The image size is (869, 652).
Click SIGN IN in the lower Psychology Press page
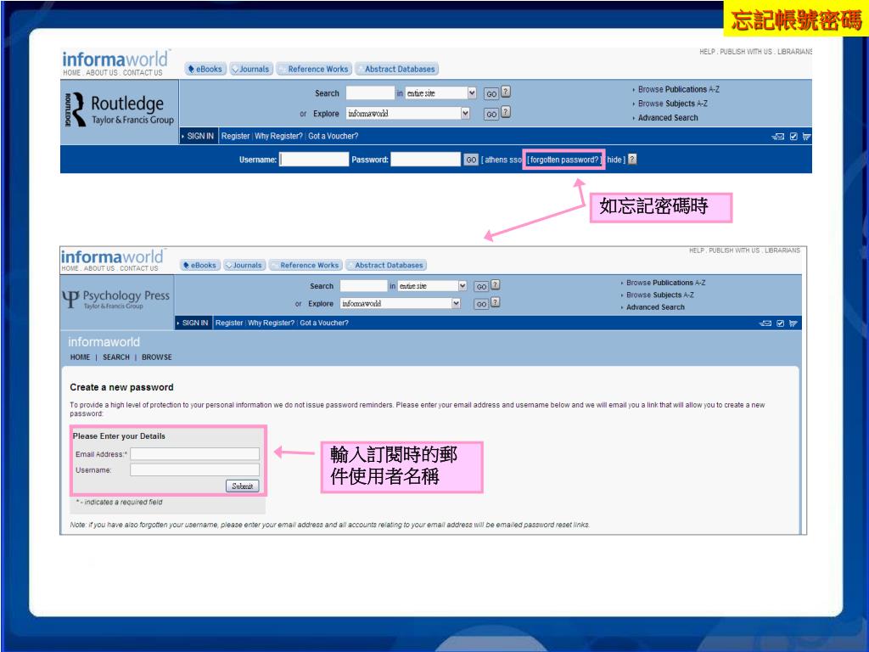(x=195, y=323)
